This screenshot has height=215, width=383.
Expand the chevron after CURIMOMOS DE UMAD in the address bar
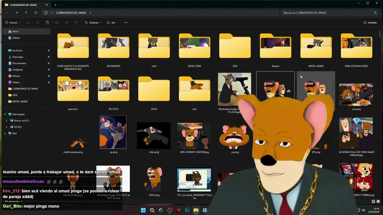coord(90,13)
